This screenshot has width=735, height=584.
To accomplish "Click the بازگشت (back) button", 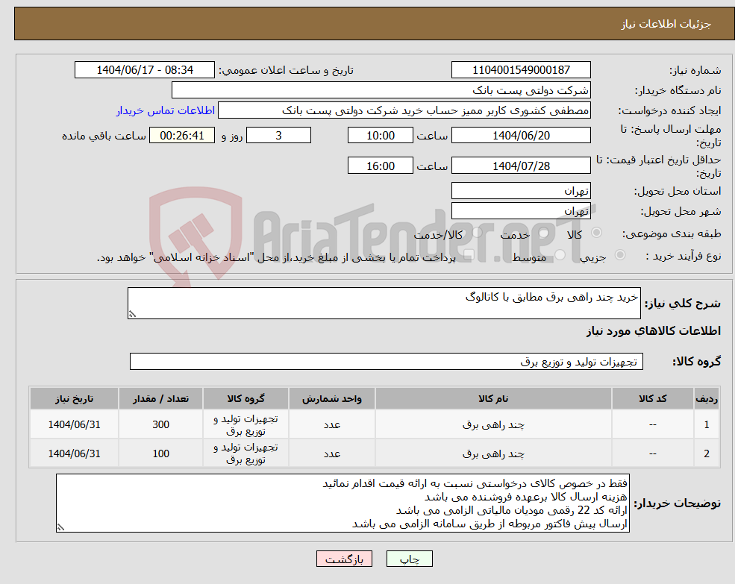I will click(x=344, y=558).
